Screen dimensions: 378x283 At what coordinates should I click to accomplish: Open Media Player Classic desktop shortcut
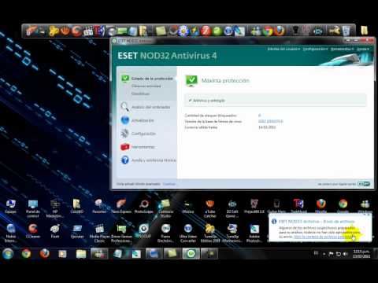(99, 233)
